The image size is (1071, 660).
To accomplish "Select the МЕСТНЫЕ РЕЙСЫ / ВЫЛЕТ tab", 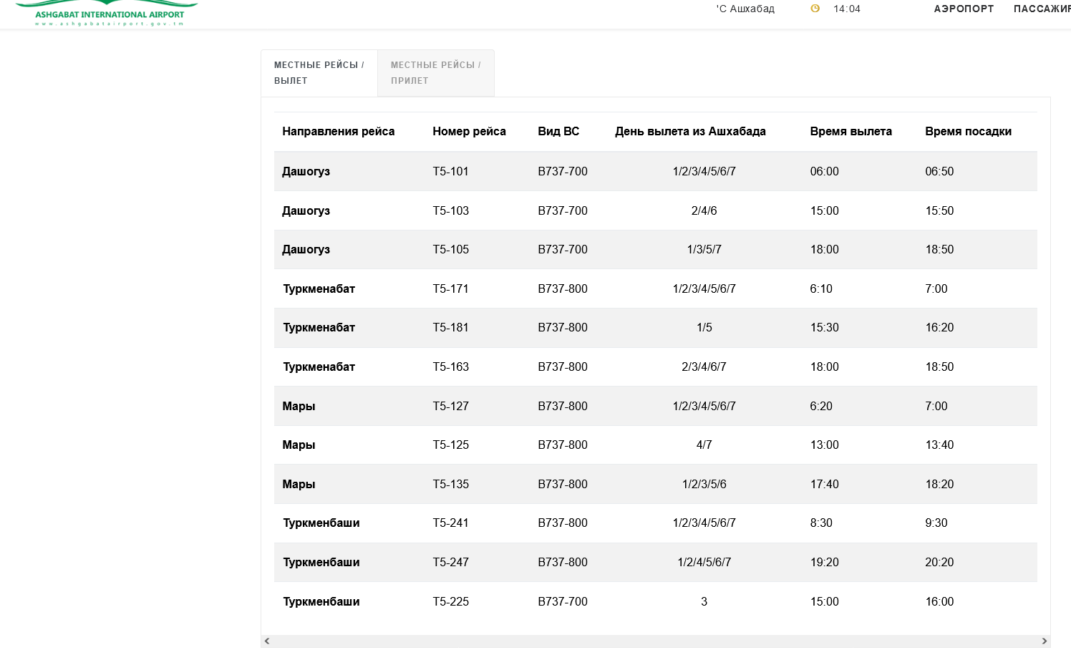I will click(319, 73).
